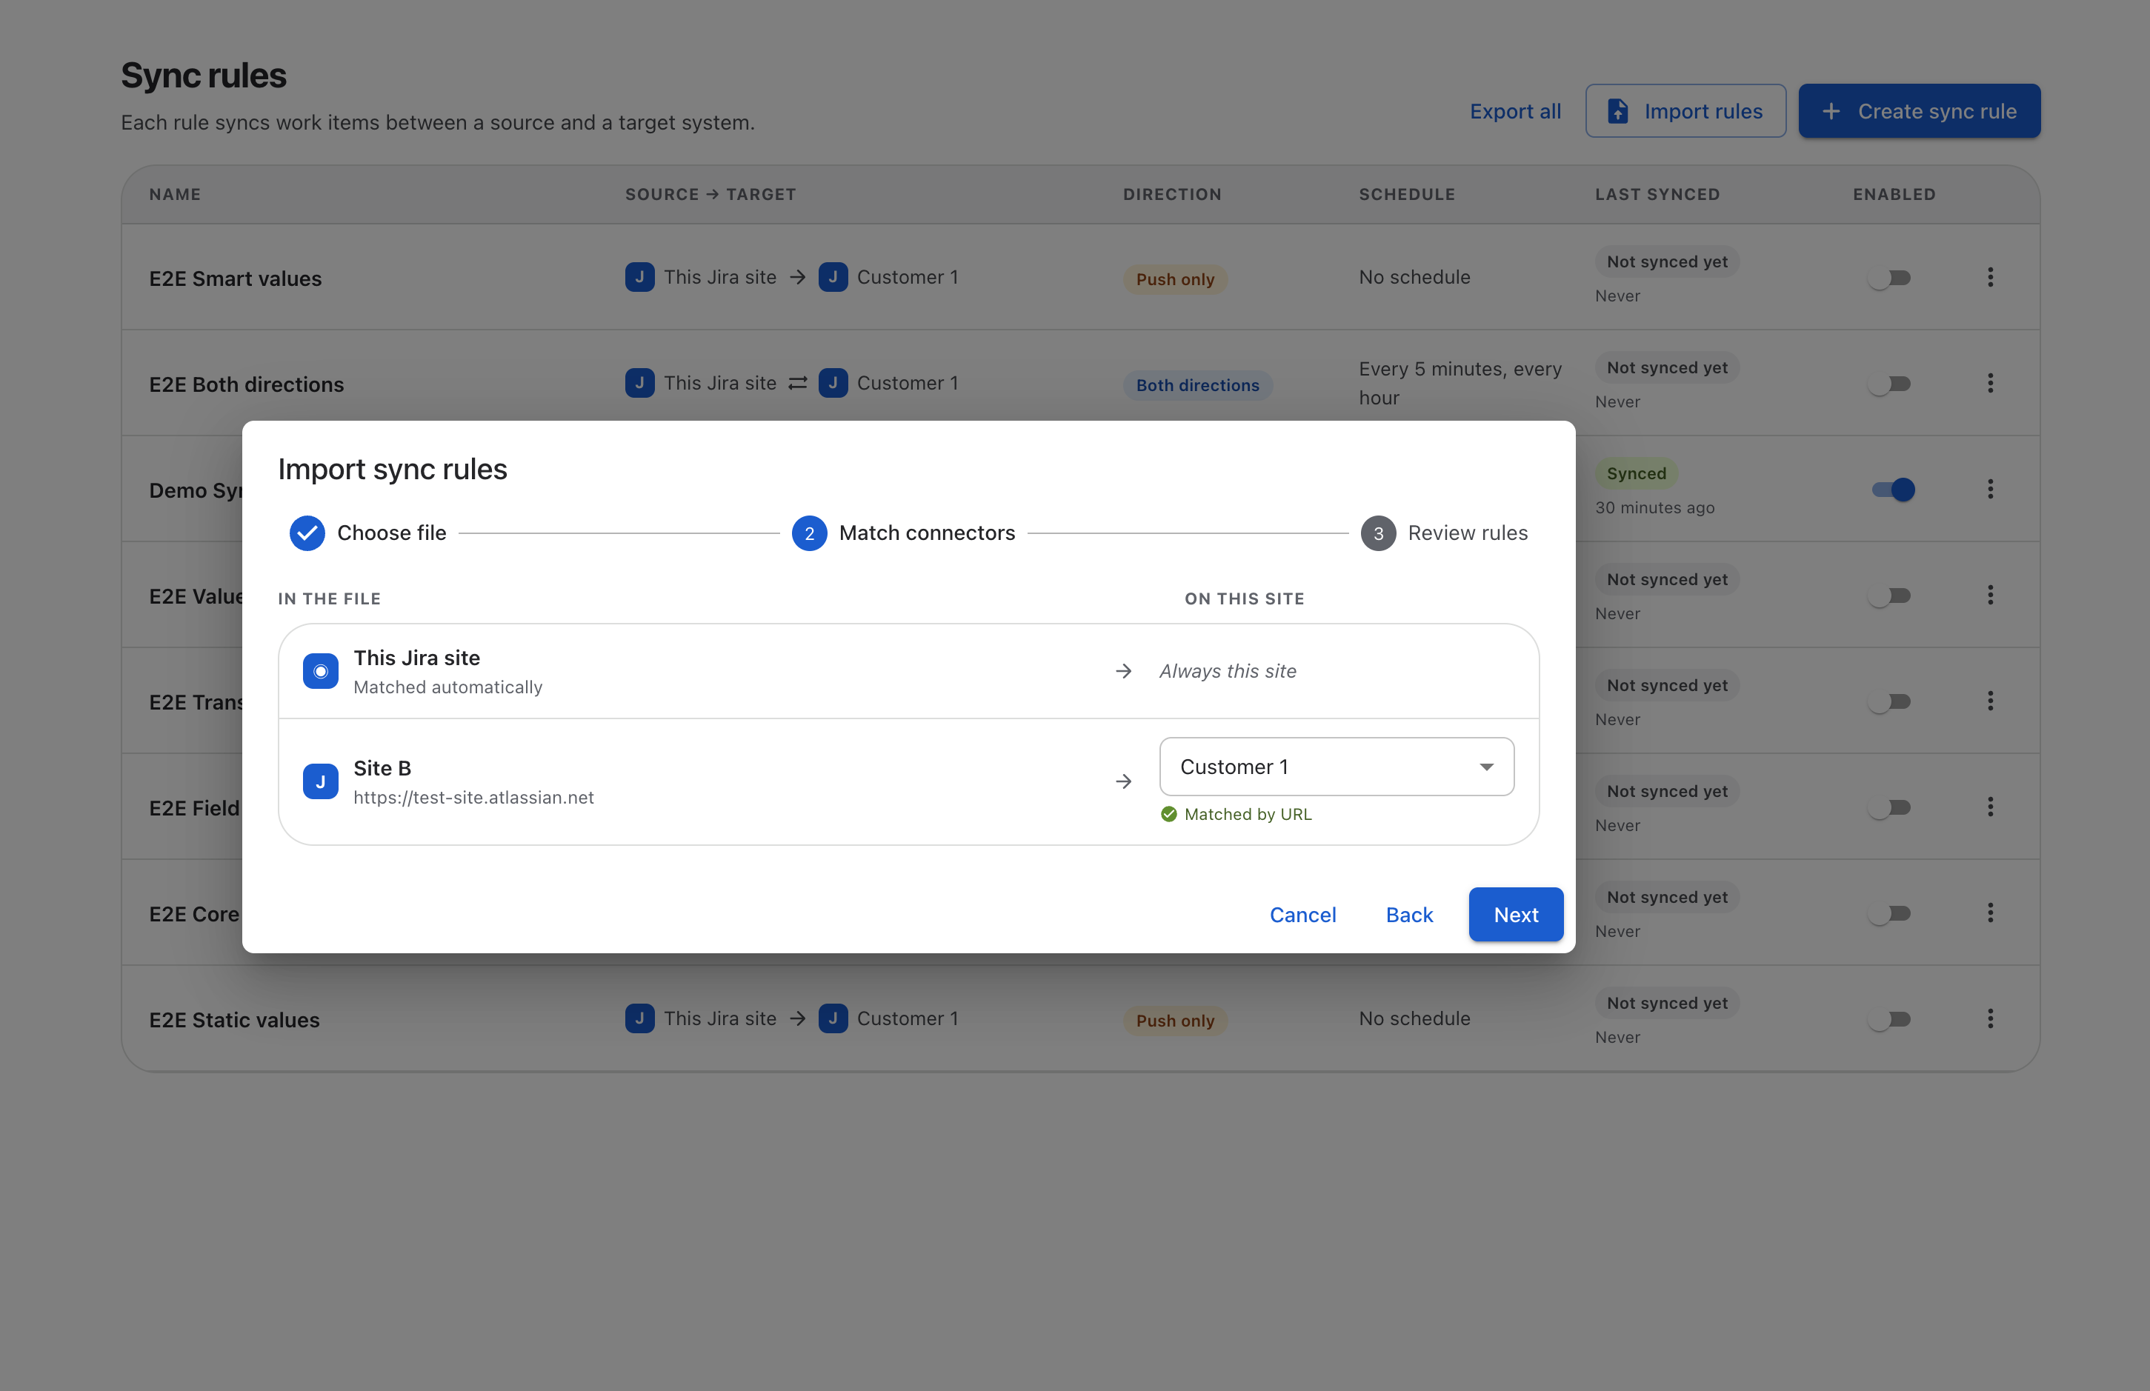The image size is (2150, 1391).
Task: Open more actions menu for E2E Field row
Action: click(1989, 807)
